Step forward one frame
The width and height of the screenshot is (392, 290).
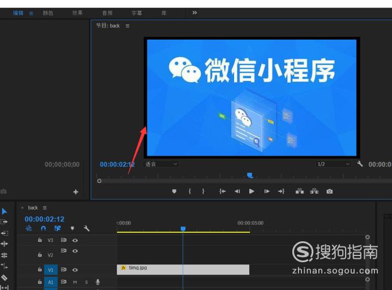click(267, 191)
